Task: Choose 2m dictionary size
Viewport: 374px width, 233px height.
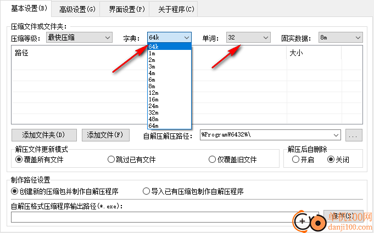Action: coord(169,60)
